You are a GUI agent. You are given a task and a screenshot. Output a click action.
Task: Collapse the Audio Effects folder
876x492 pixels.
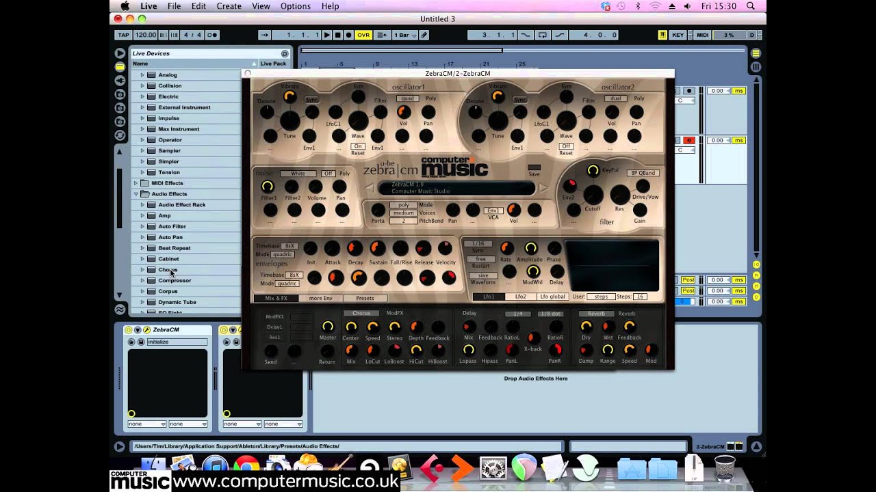pyautogui.click(x=136, y=194)
